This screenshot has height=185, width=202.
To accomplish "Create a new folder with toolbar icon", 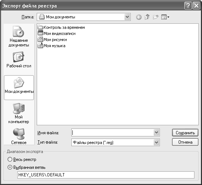I will tap(156, 17).
